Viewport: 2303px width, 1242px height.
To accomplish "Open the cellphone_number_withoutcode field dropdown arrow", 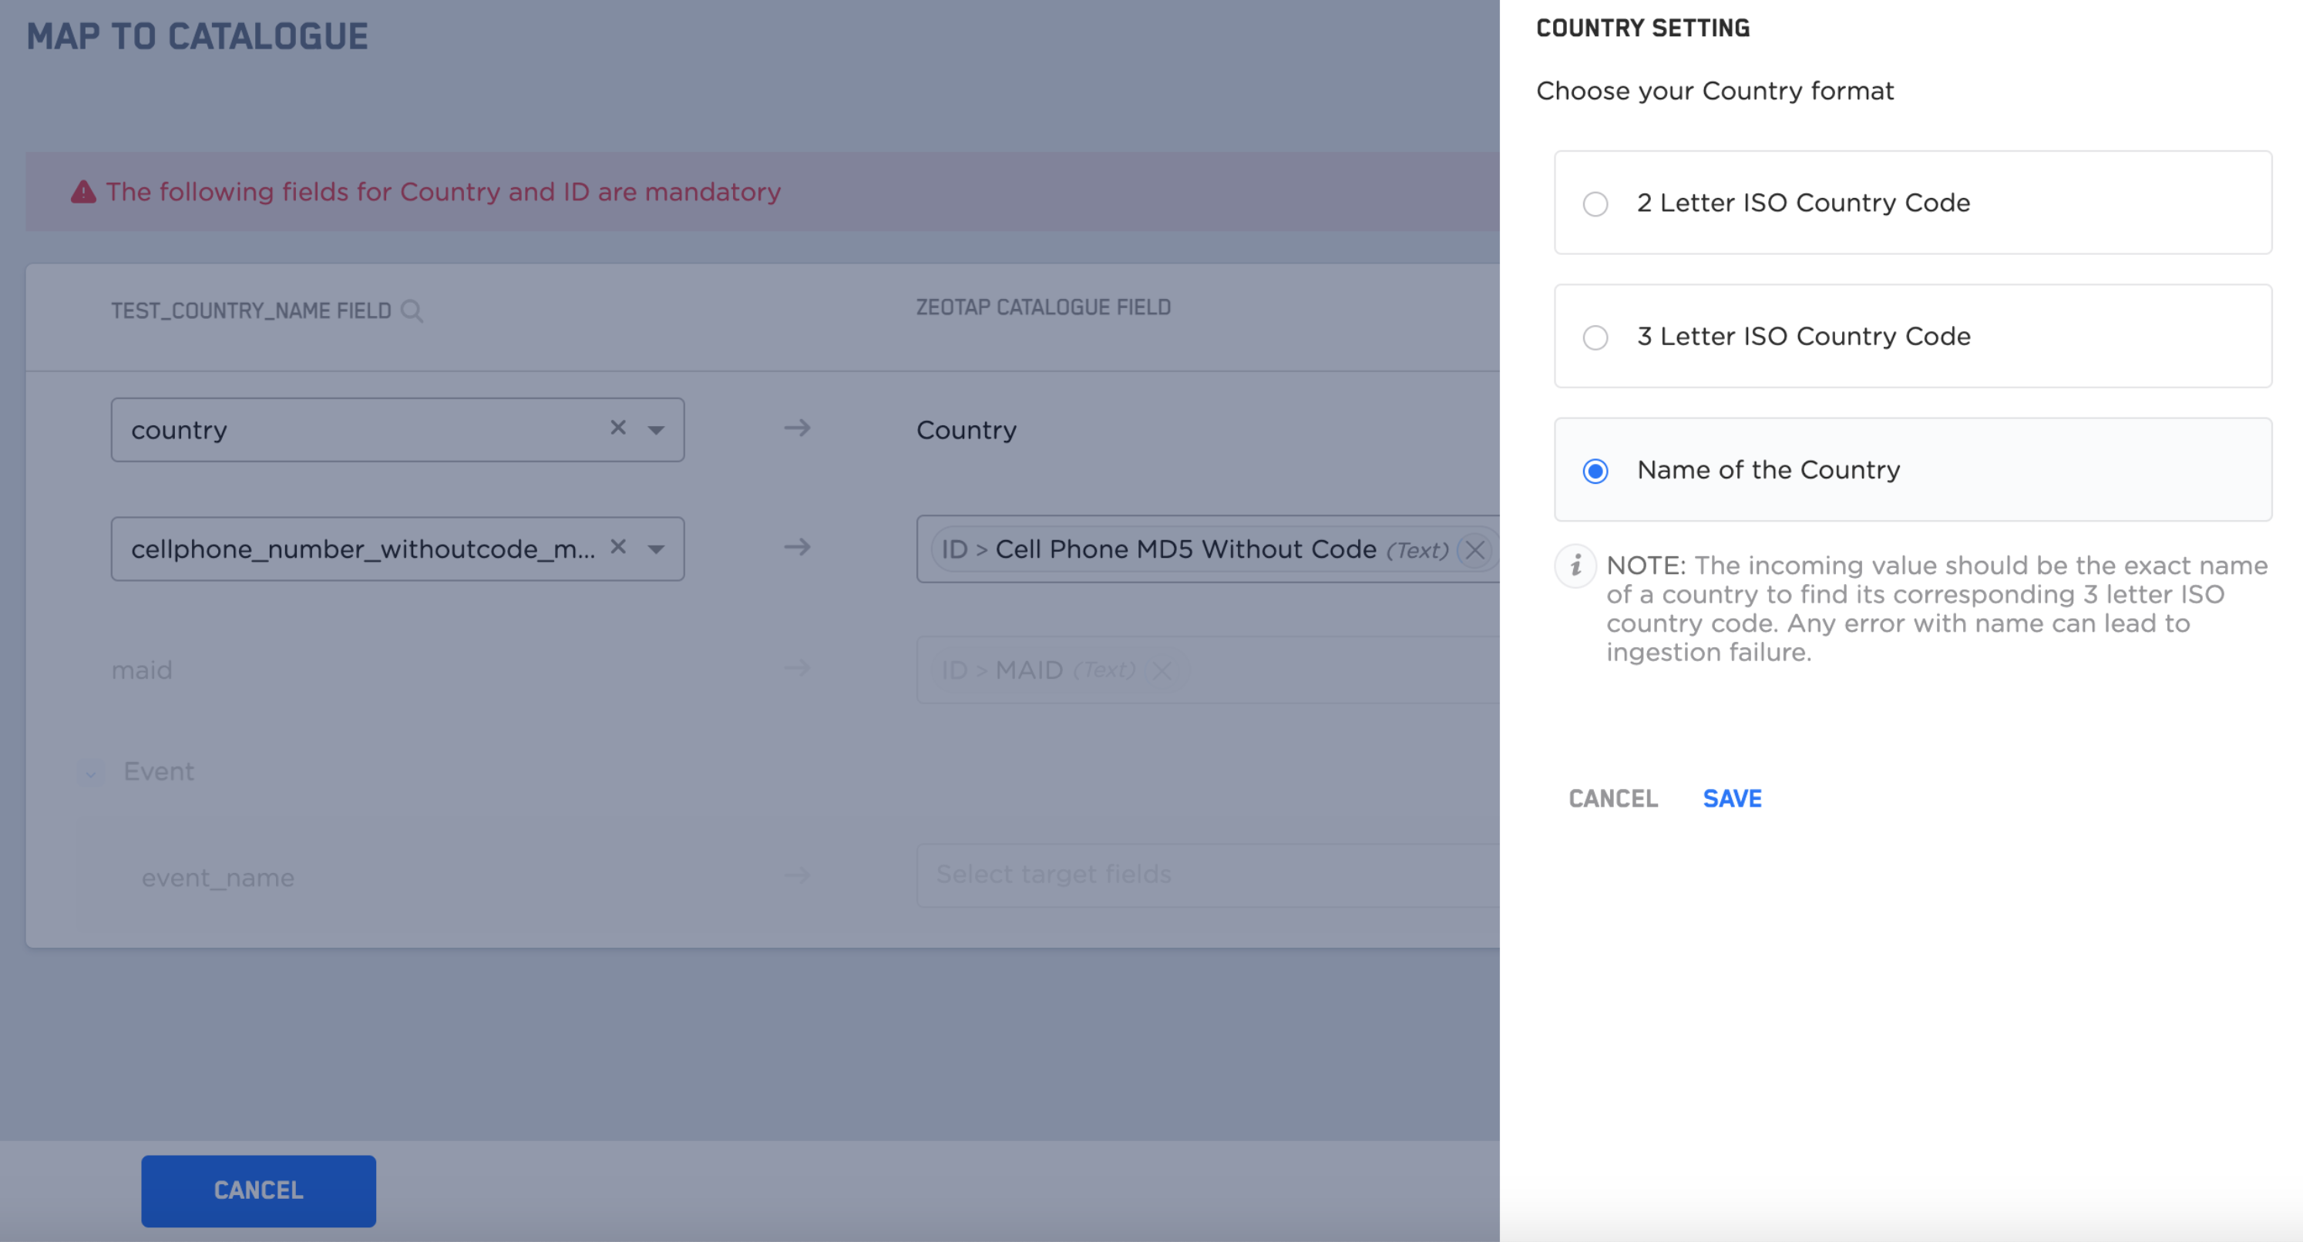I will (656, 549).
